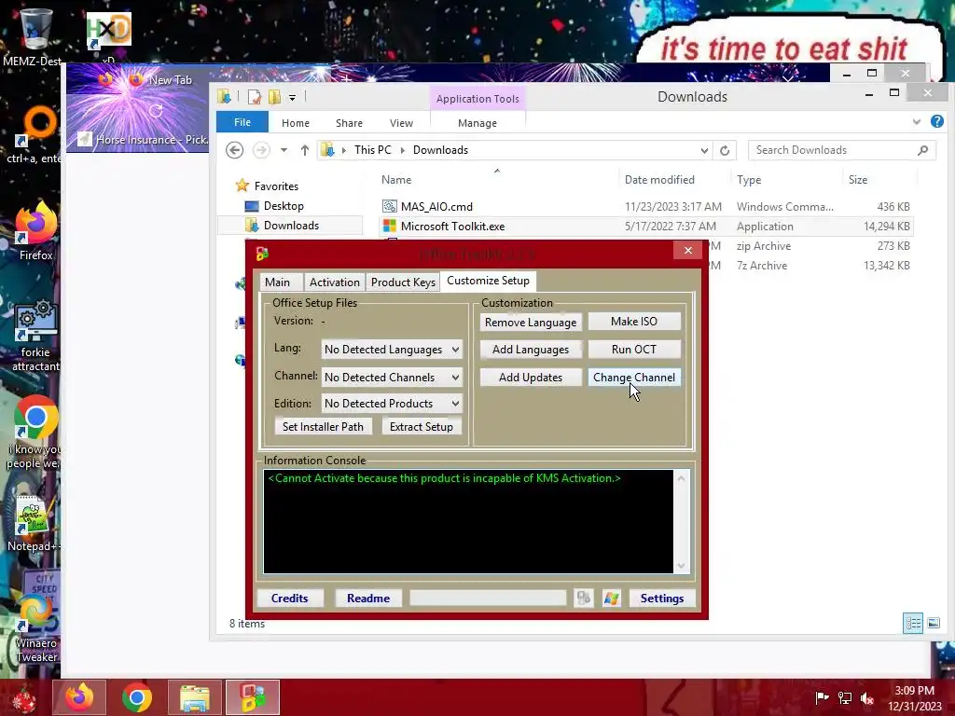
Task: Open Firefox from the taskbar
Action: (79, 697)
